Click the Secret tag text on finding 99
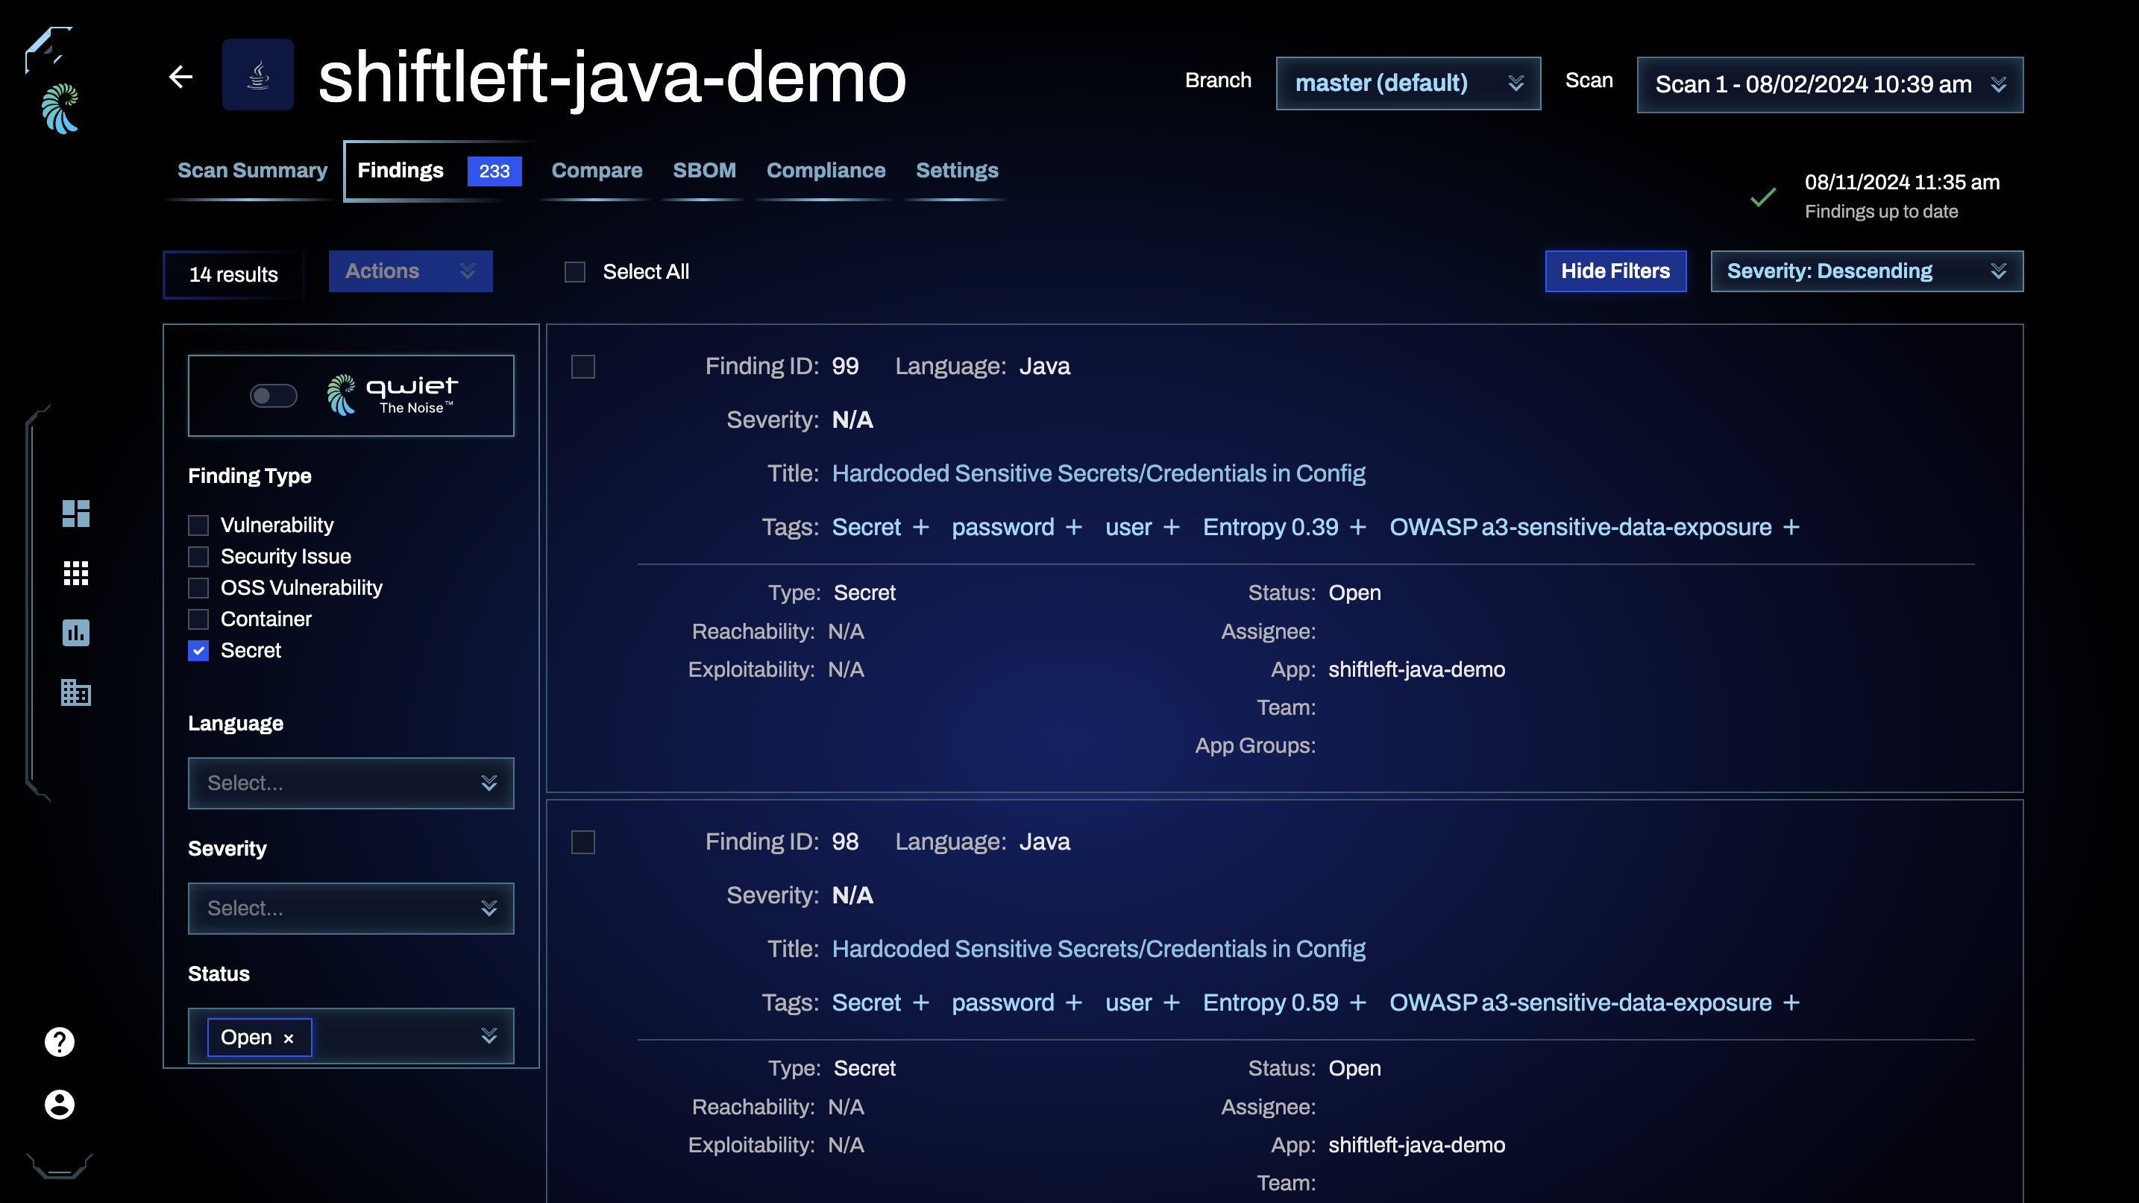The width and height of the screenshot is (2139, 1203). click(x=866, y=528)
